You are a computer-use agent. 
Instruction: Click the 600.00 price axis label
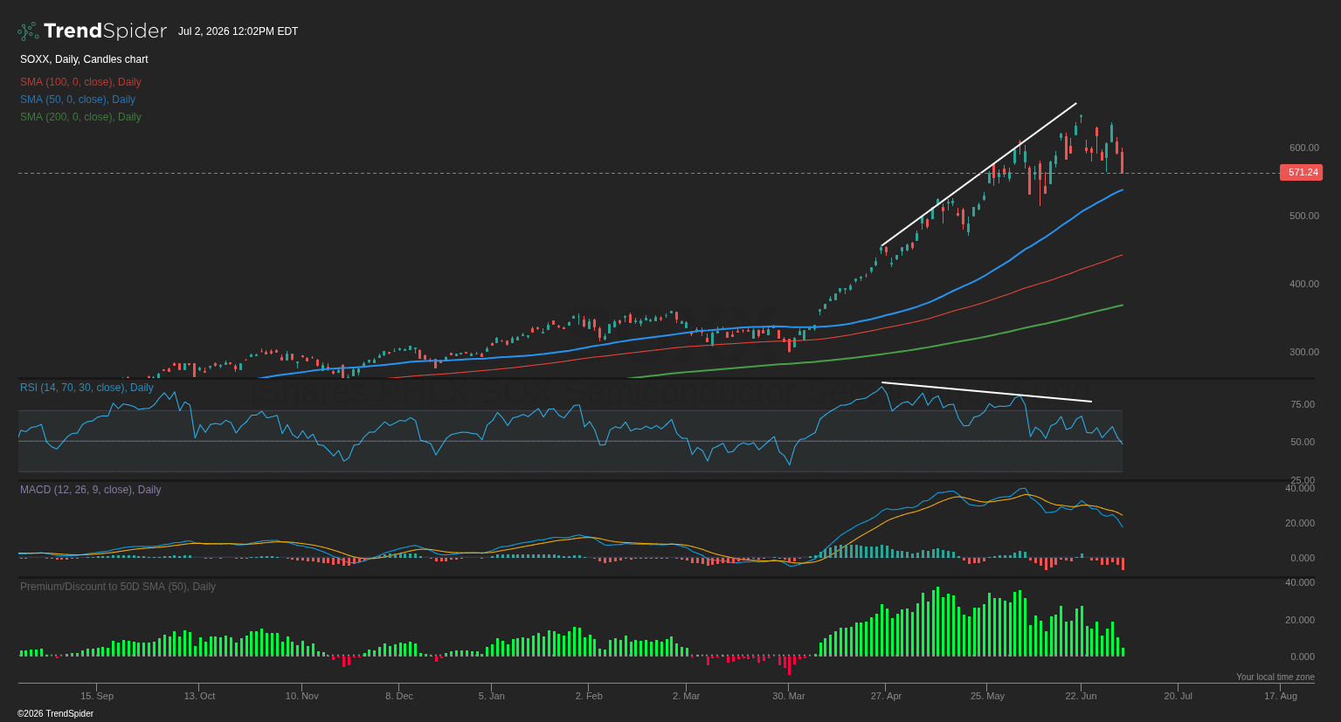(1303, 148)
